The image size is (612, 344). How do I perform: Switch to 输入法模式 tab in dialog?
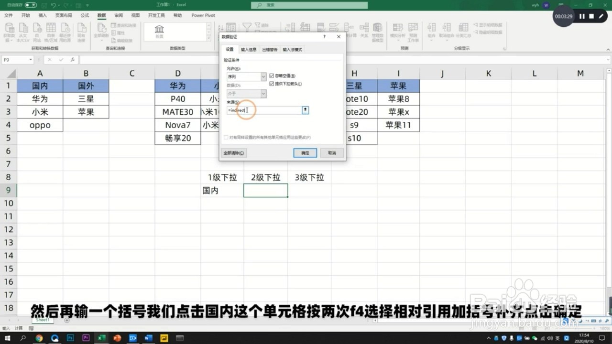[292, 49]
